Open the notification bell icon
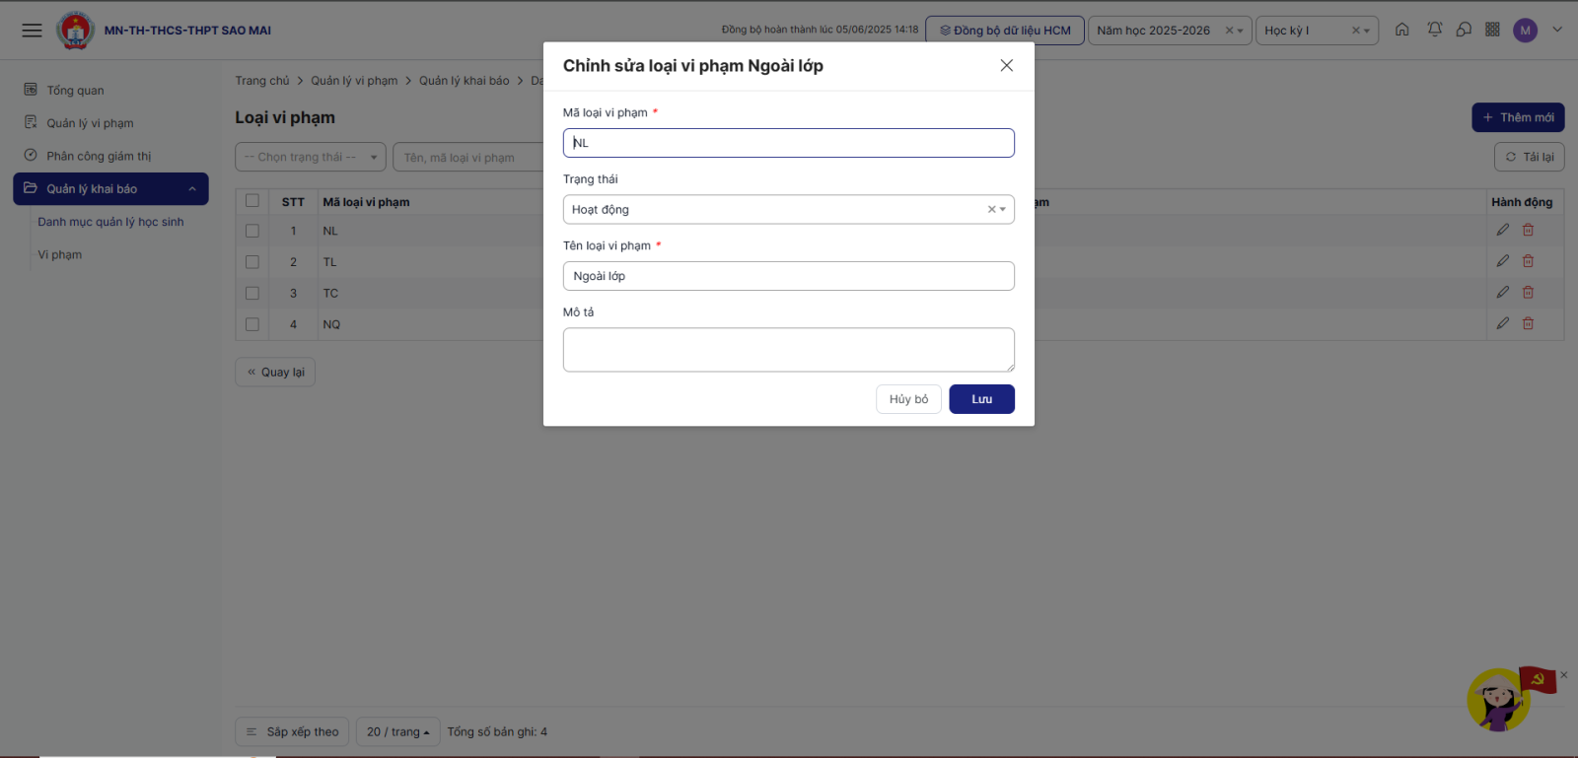The width and height of the screenshot is (1578, 758). tap(1434, 30)
